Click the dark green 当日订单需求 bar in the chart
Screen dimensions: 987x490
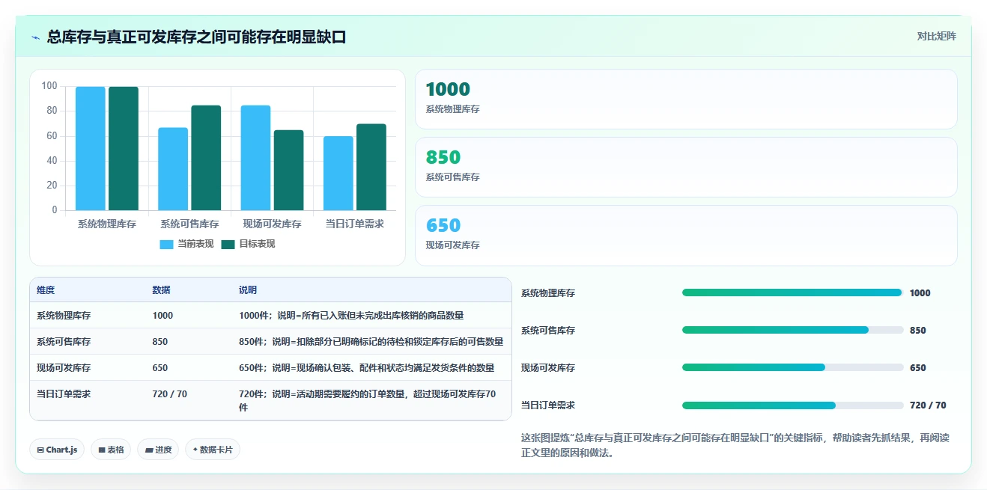(371, 167)
